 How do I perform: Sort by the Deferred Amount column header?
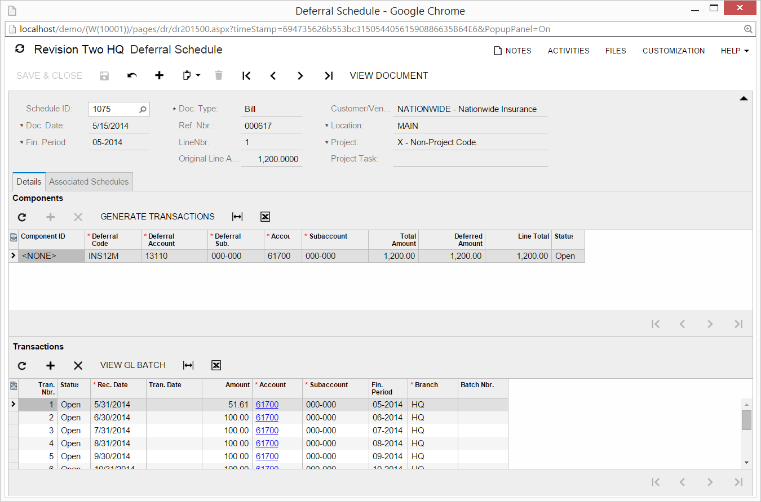coord(452,240)
